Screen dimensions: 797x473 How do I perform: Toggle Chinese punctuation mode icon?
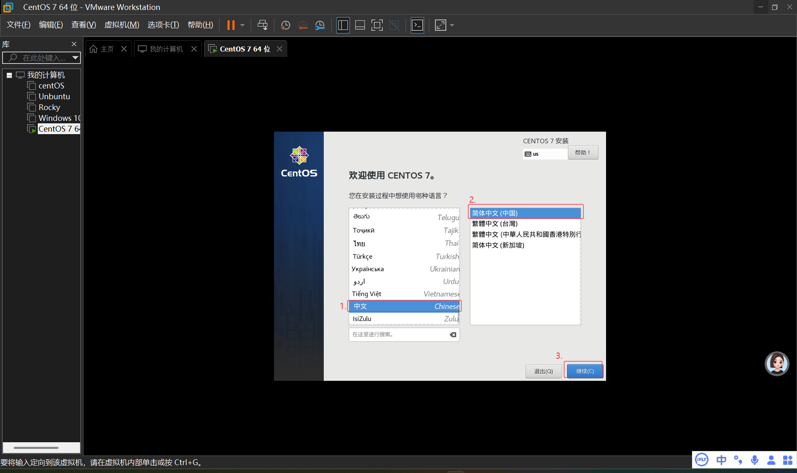tap(738, 460)
